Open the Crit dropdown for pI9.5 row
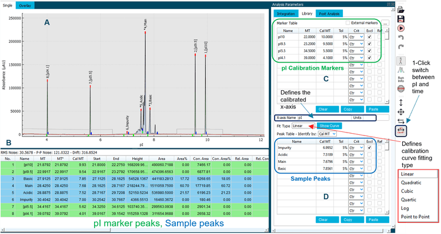 coord(356,44)
